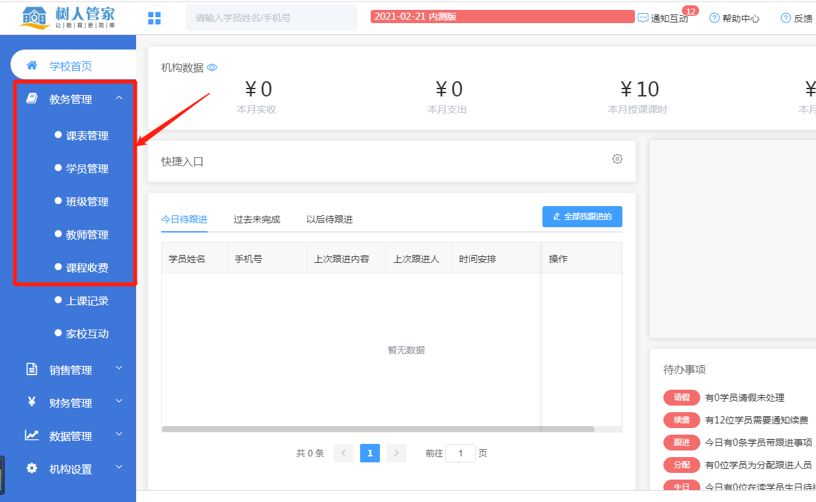Open 帮助中心 link
Image resolution: width=816 pixels, height=502 pixels.
coord(741,18)
